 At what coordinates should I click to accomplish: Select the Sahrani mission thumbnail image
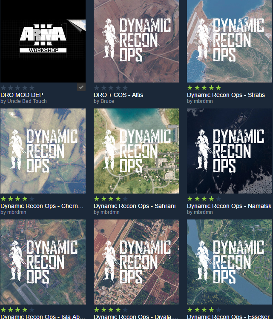point(136,151)
